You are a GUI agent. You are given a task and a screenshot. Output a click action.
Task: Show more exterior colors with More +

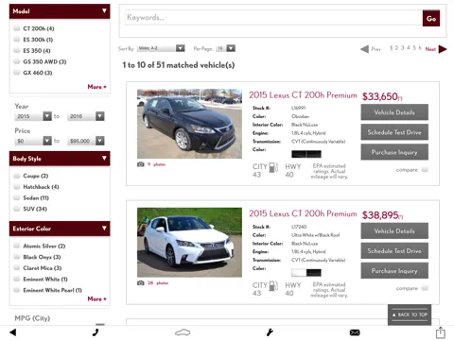pyautogui.click(x=96, y=298)
